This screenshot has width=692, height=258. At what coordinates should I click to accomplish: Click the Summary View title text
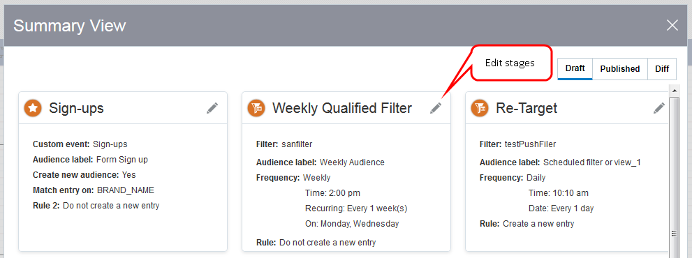(x=70, y=26)
